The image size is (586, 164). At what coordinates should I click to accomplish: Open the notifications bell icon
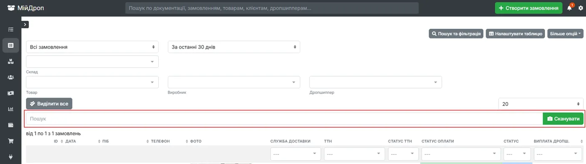click(x=570, y=8)
